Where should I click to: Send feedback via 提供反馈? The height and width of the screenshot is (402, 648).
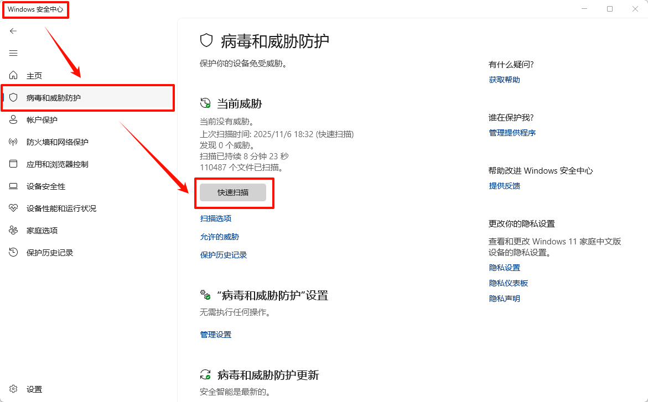pos(504,186)
